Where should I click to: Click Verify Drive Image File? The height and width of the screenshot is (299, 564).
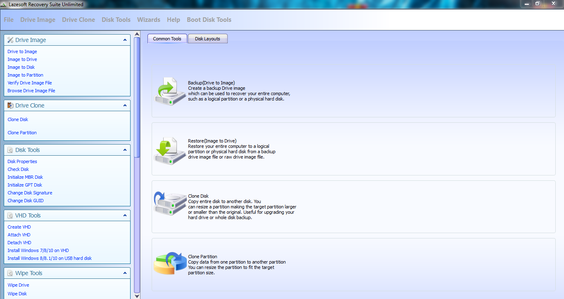pos(30,83)
